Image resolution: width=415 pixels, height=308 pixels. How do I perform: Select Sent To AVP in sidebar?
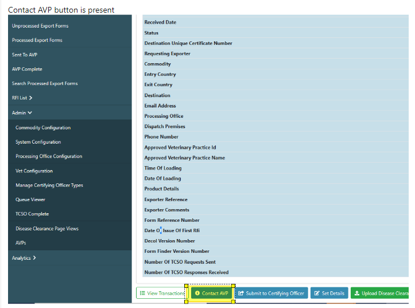coord(25,55)
